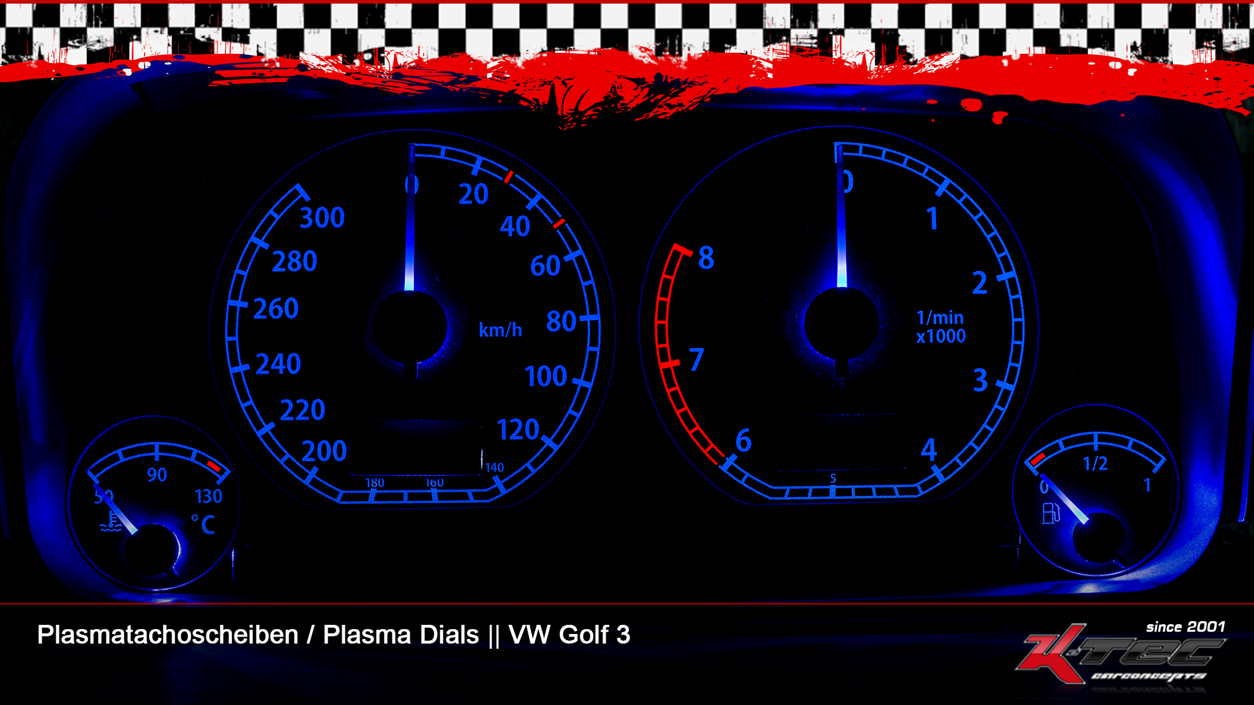The width and height of the screenshot is (1254, 705).
Task: Select the 'km/h' unit label
Action: (500, 330)
